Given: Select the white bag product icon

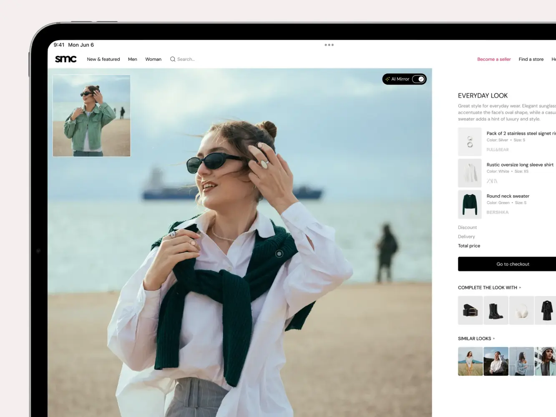Looking at the screenshot, I should (x=521, y=311).
